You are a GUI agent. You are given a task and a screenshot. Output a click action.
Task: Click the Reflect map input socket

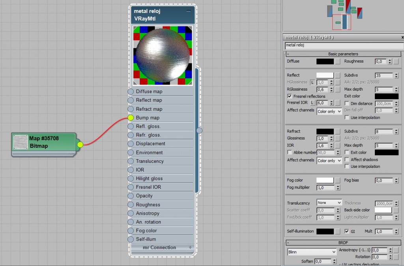pos(131,100)
